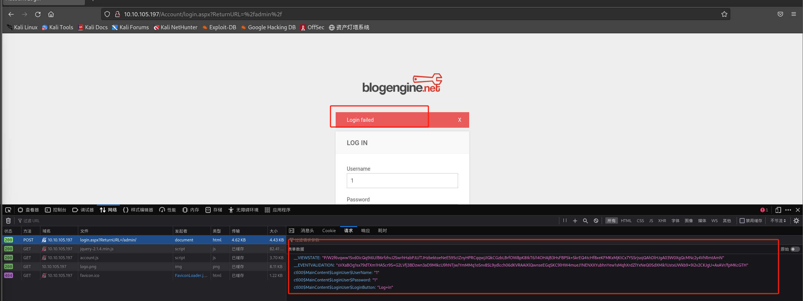Viewport: 803px width, 301px height.
Task: Filter requests by 图像 images
Action: click(x=689, y=221)
